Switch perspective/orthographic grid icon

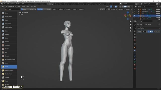point(131,31)
